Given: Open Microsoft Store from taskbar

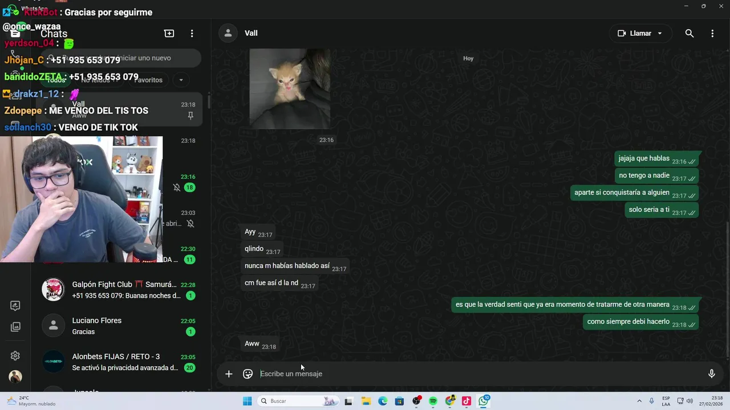Looking at the screenshot, I should pos(400,401).
